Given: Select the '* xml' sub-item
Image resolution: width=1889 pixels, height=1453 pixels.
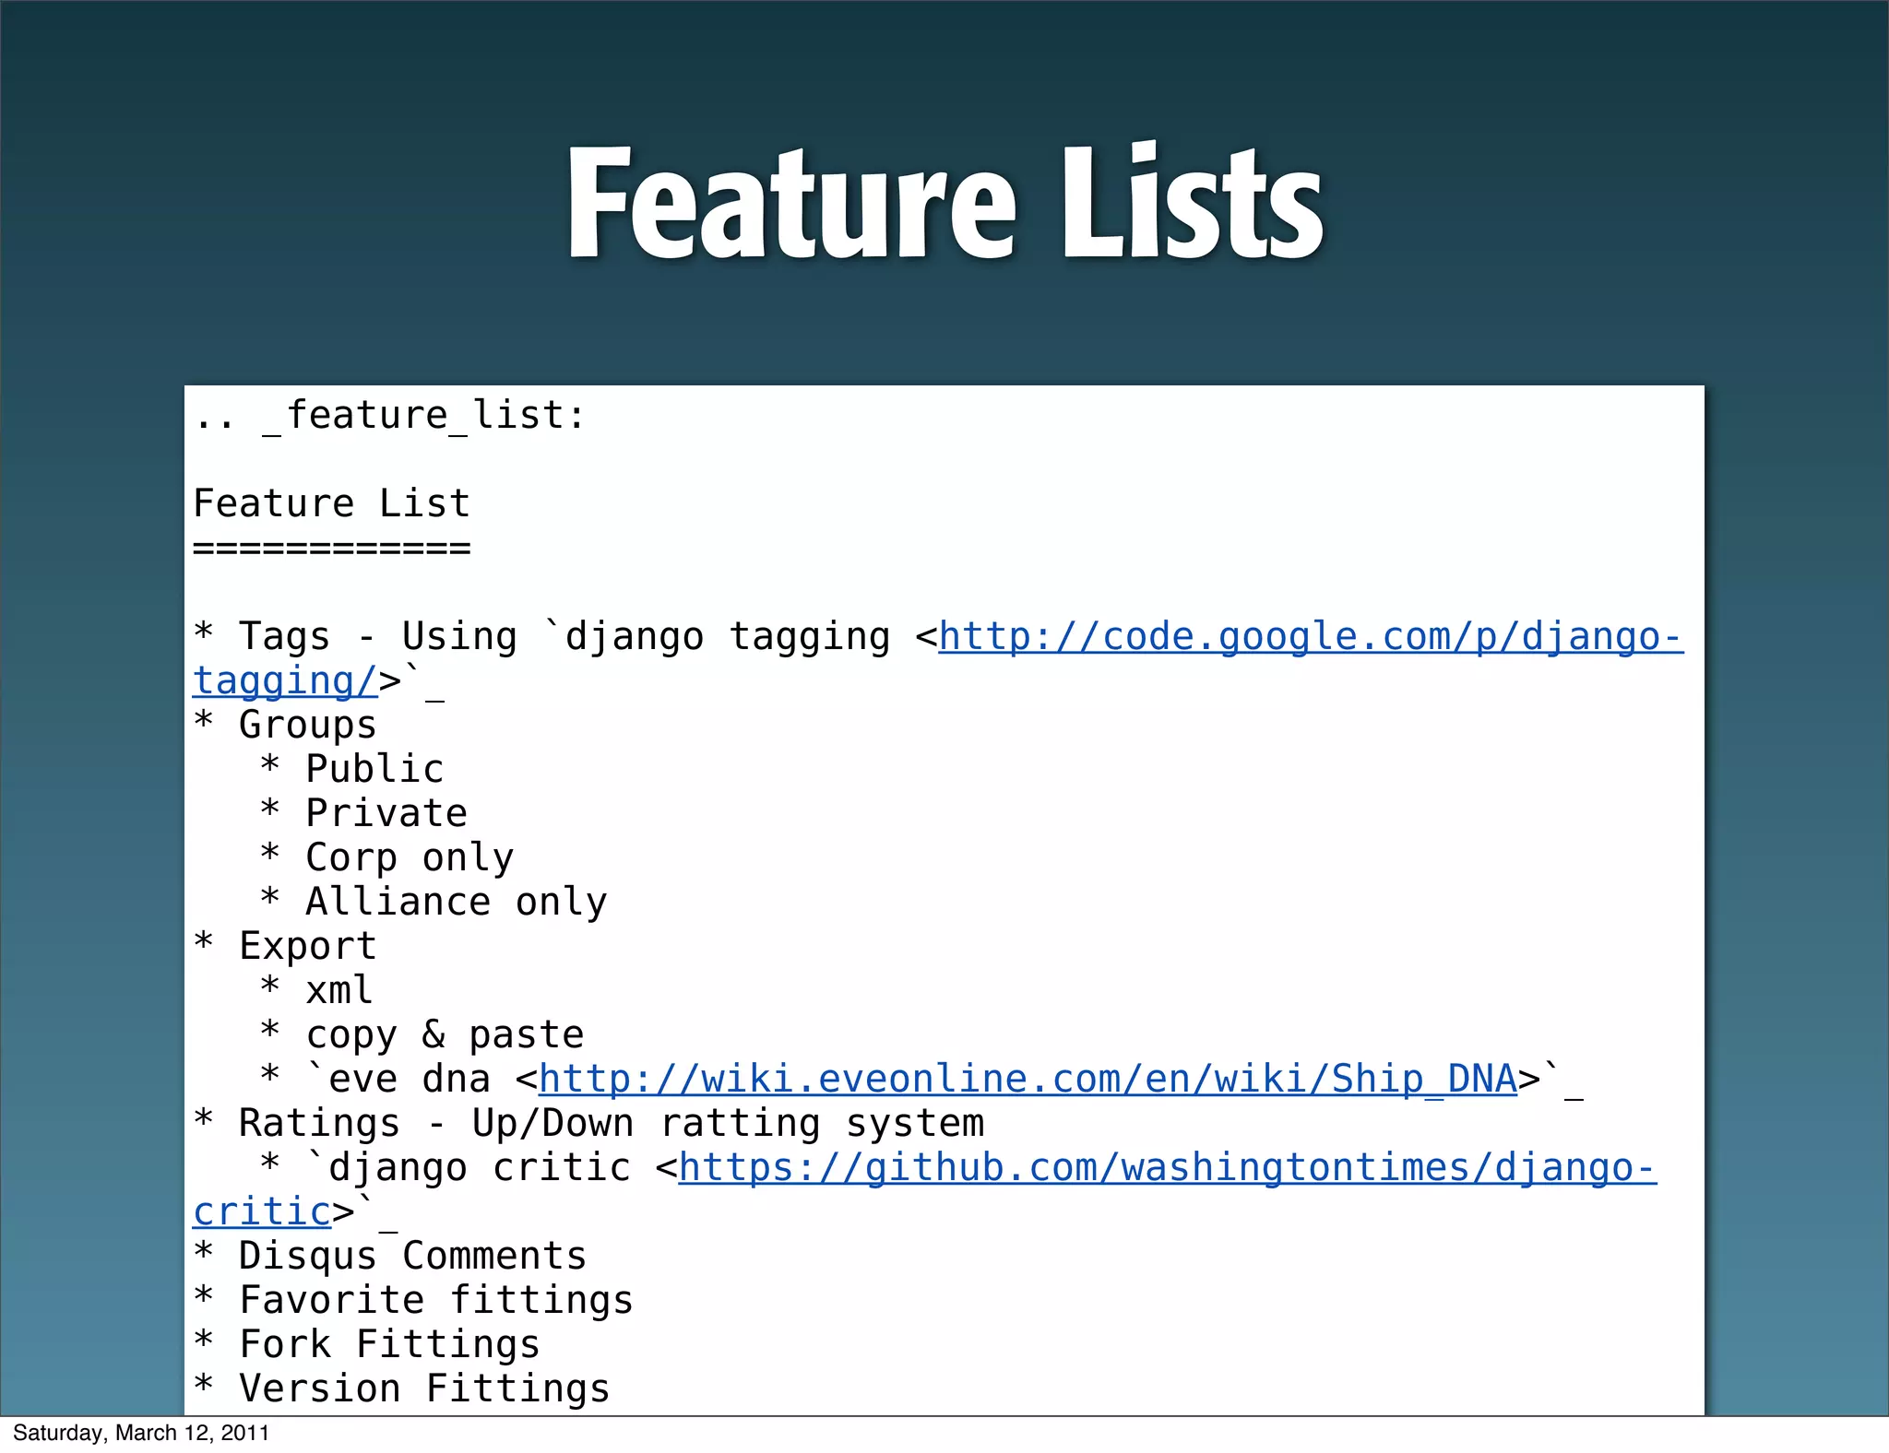Looking at the screenshot, I should tap(317, 991).
